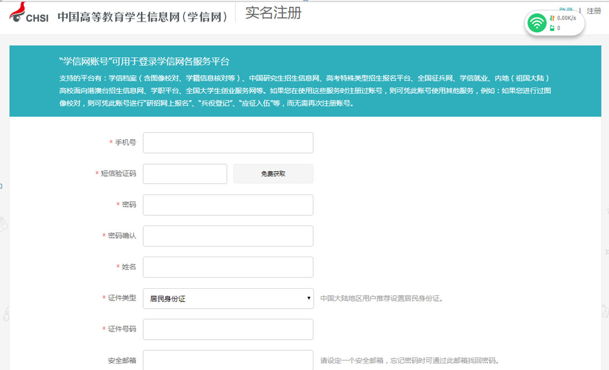The width and height of the screenshot is (609, 370).
Task: Focus the 短信验证码 input field
Action: pos(185,174)
